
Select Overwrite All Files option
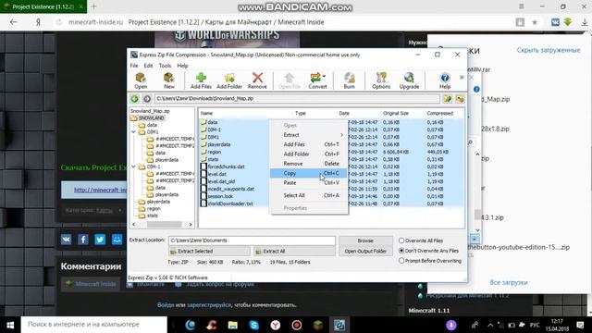401,240
